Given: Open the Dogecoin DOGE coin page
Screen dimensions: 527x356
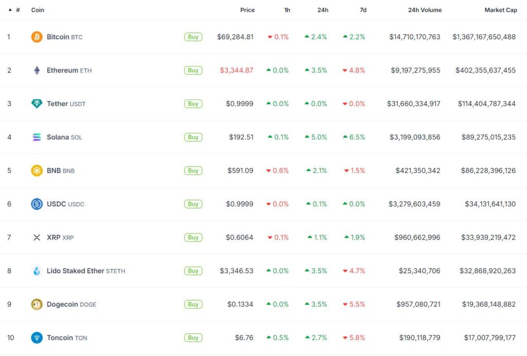Looking at the screenshot, I should tap(71, 304).
